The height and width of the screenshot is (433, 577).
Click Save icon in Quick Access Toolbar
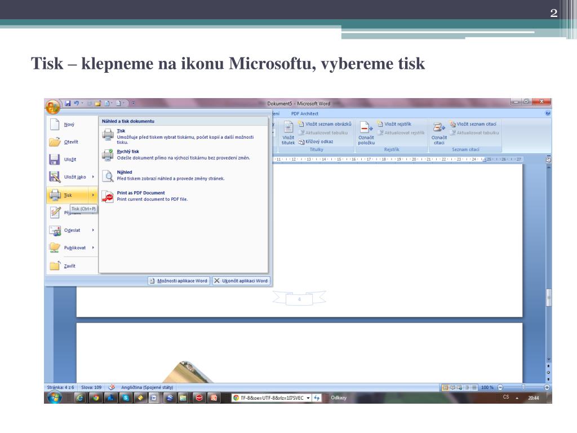pyautogui.click(x=68, y=104)
